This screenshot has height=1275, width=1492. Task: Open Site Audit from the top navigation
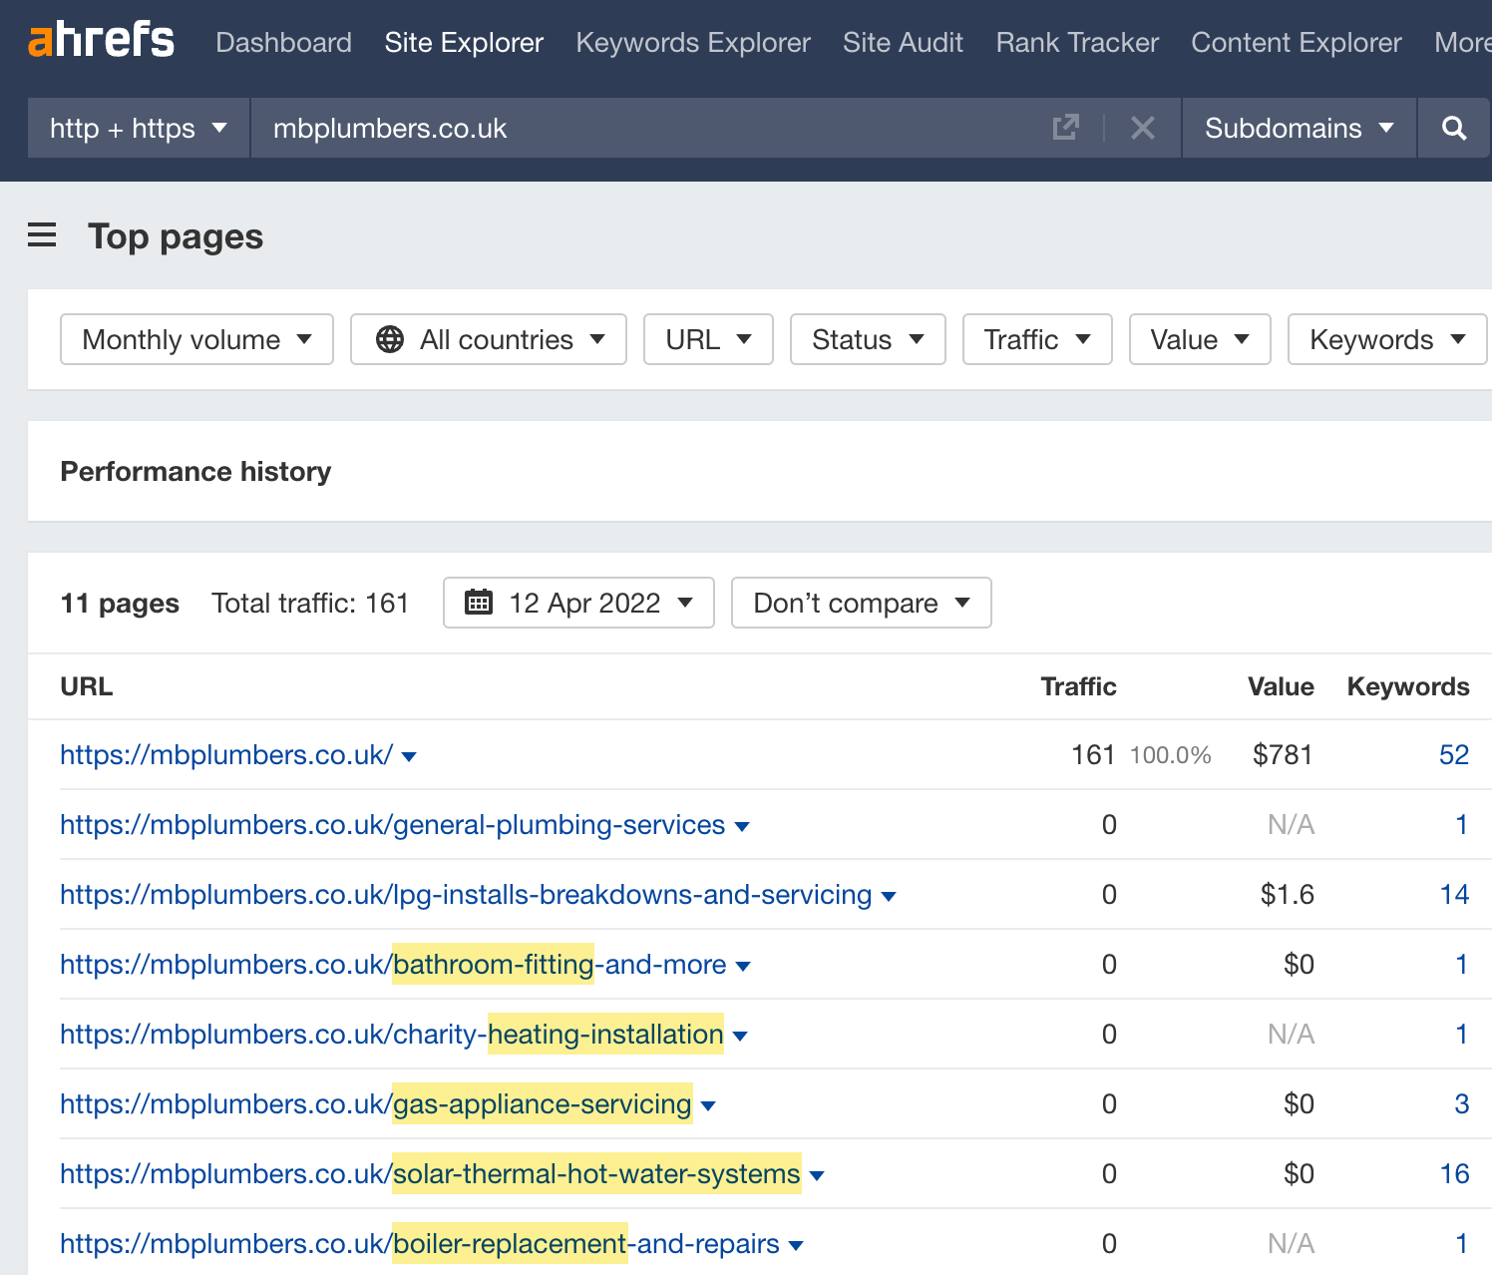[902, 42]
